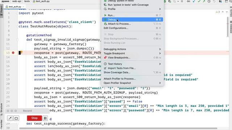Click the warnings indicator showing 2
Image resolution: width=232 pixels, height=130 pixels.
click(217, 12)
